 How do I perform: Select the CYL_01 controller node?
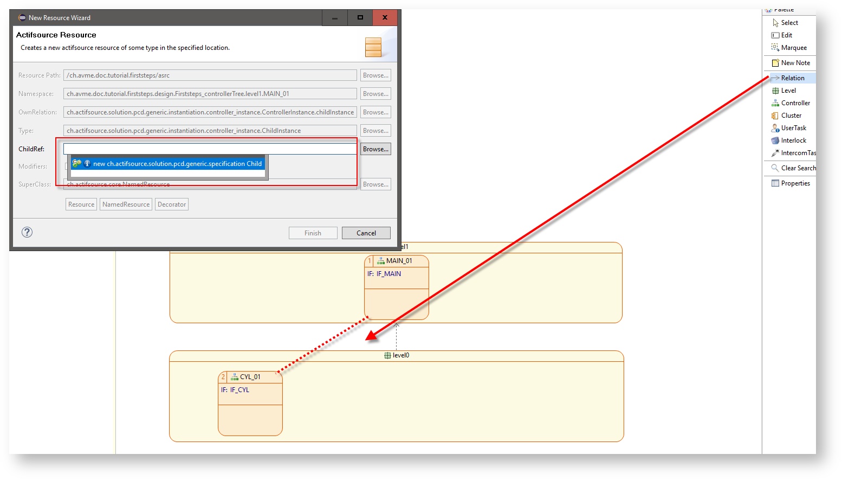(x=250, y=377)
